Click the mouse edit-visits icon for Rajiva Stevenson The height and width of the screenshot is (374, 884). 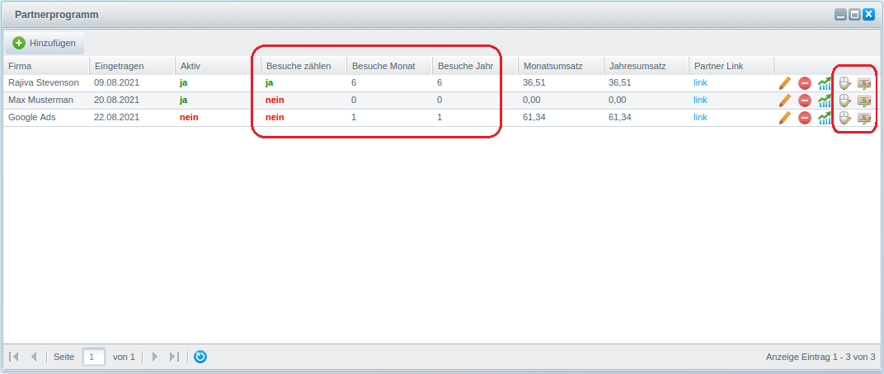pyautogui.click(x=844, y=83)
